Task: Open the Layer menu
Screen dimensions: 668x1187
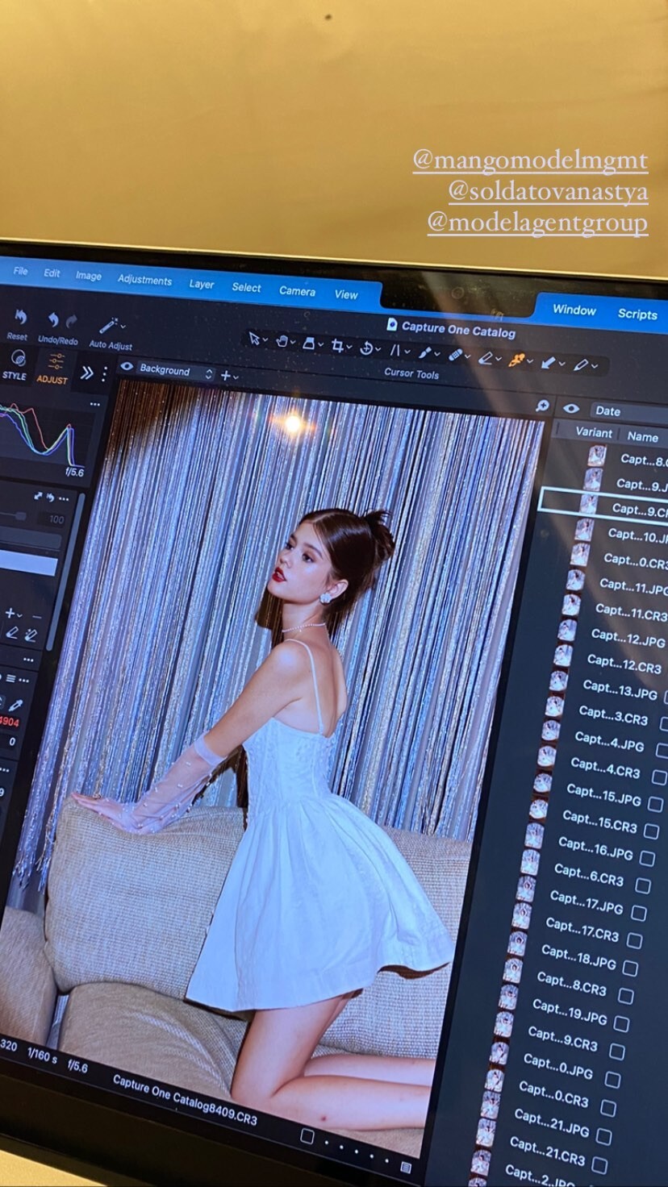Action: pyautogui.click(x=202, y=285)
